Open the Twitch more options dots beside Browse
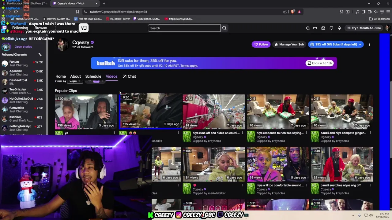Image resolution: width=392 pixels, height=220 pixels. (55, 28)
